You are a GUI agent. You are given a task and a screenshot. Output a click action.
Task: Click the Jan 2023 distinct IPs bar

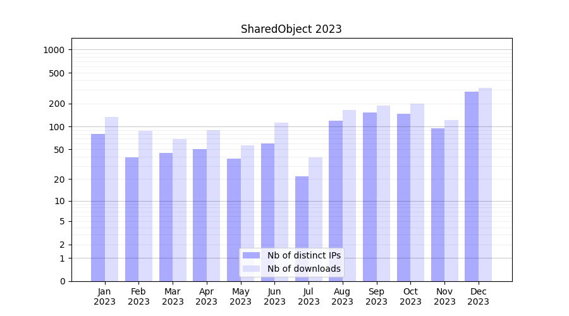98,207
